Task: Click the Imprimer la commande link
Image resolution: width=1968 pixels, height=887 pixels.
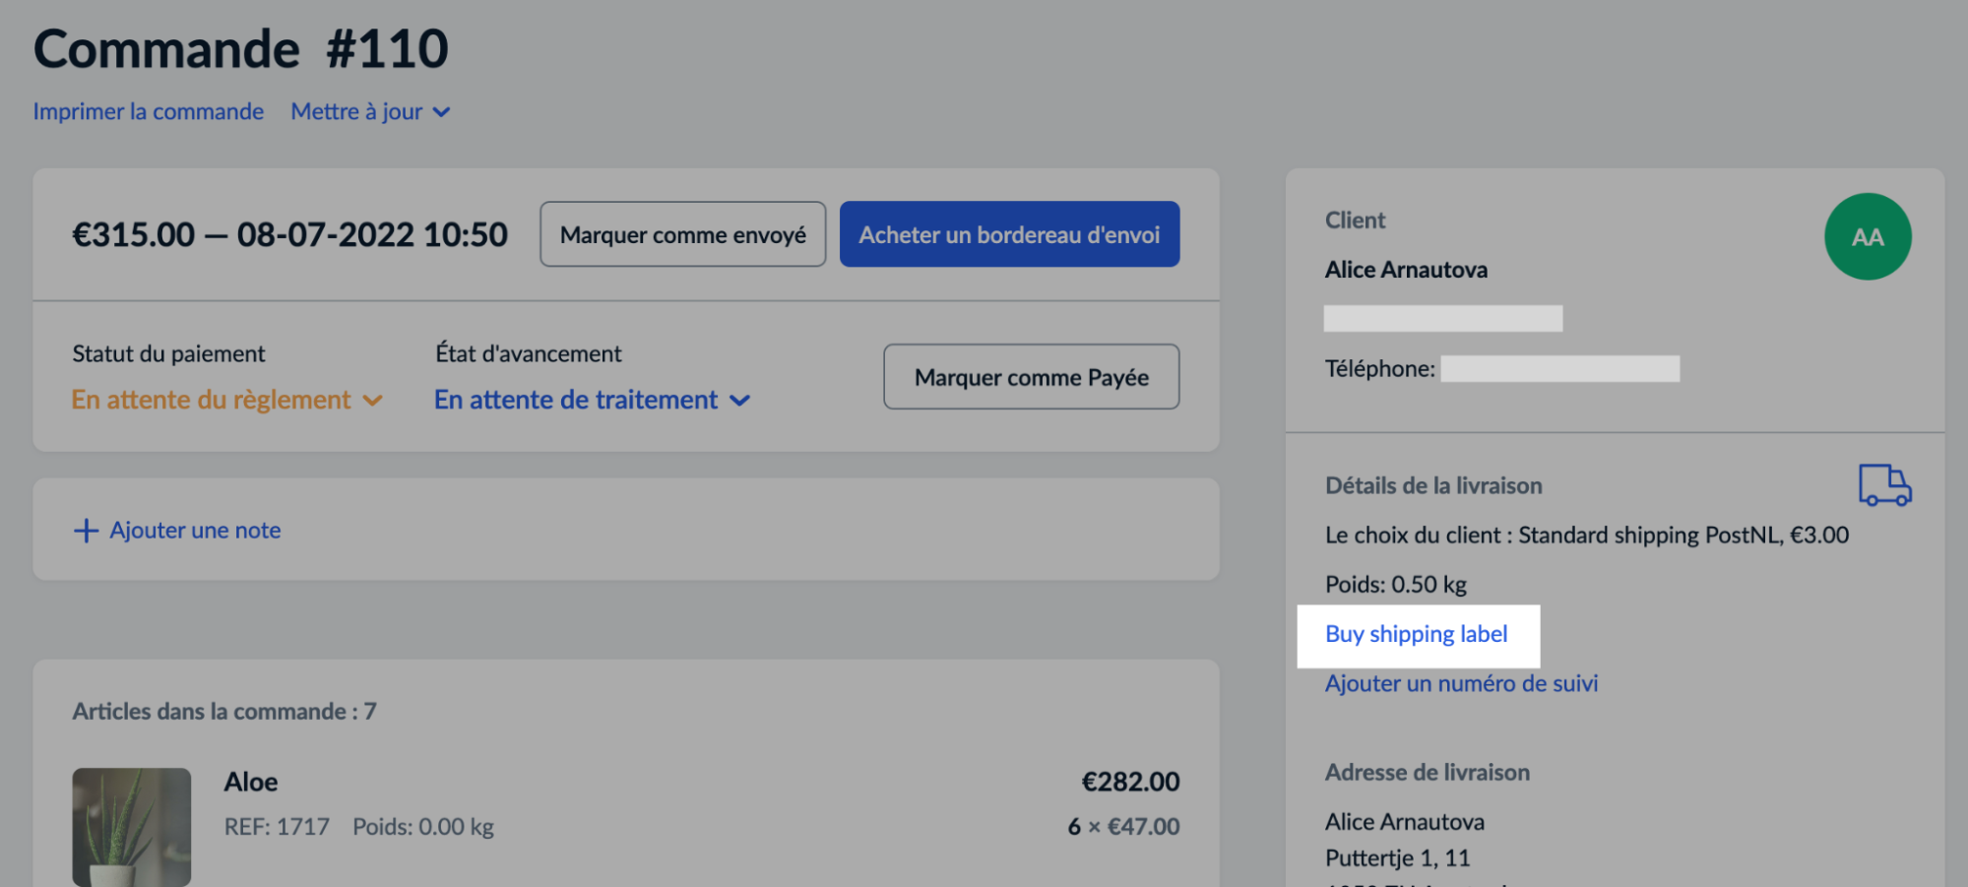Action: pos(149,112)
